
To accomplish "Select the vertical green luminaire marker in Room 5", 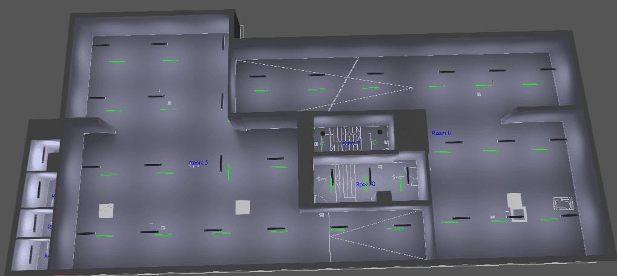I will tap(228, 170).
